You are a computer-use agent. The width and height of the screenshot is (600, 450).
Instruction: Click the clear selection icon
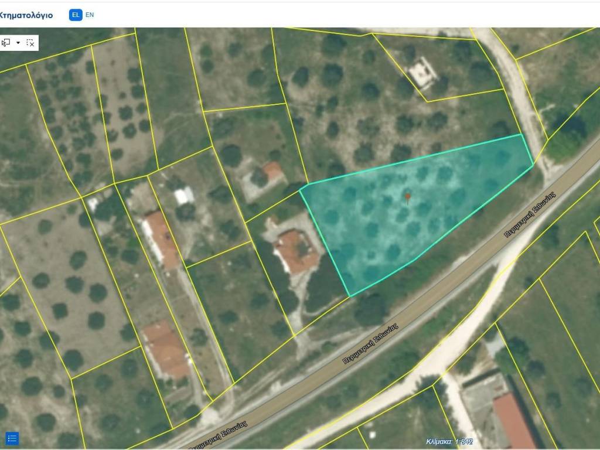point(30,43)
